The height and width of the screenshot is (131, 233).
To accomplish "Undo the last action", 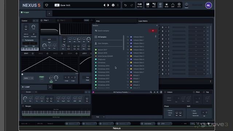I will pyautogui.click(x=125, y=5).
